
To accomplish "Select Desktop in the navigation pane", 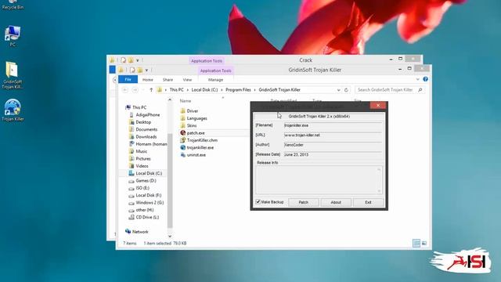I will [x=139, y=122].
